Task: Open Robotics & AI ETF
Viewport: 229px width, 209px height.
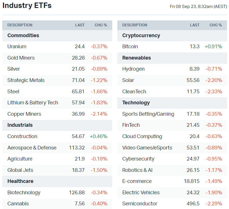Action: pyautogui.click(x=137, y=170)
